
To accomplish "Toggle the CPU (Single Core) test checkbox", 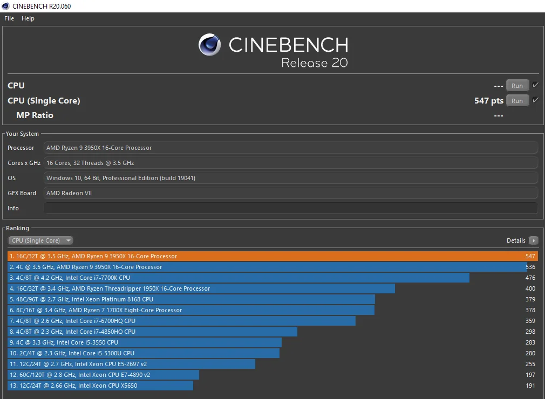I will (x=536, y=100).
